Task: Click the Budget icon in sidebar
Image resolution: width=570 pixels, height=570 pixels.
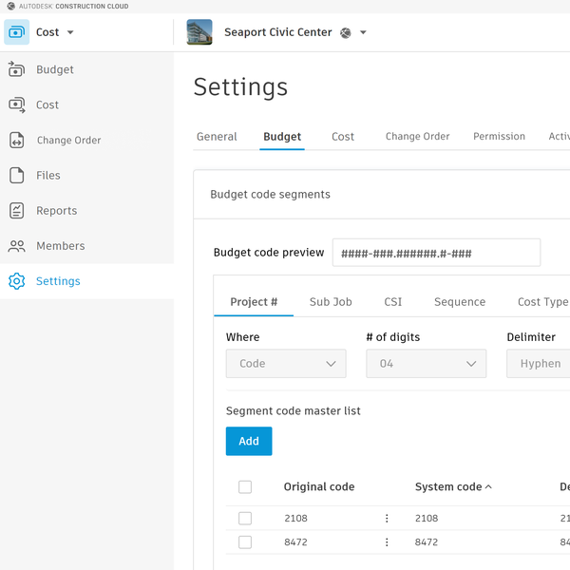Action: click(16, 69)
